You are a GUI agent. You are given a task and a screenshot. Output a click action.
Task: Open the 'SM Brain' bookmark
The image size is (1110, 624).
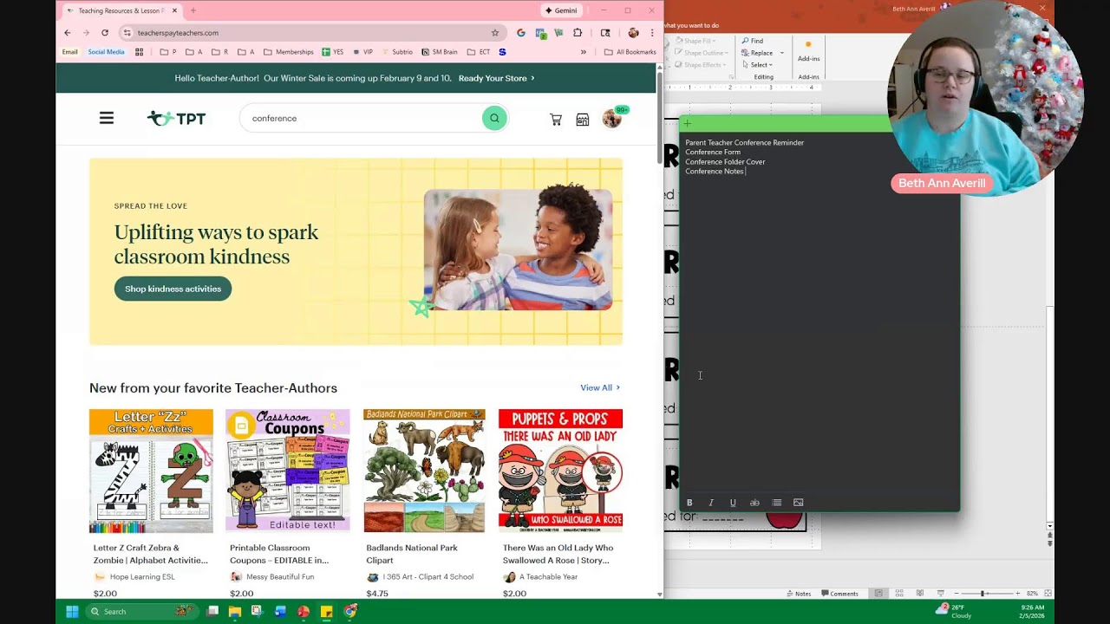pos(439,52)
